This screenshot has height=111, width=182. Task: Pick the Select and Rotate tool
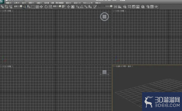46,7
